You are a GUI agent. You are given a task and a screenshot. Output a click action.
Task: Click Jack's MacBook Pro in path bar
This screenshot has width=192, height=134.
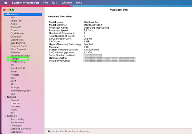pos(64,131)
